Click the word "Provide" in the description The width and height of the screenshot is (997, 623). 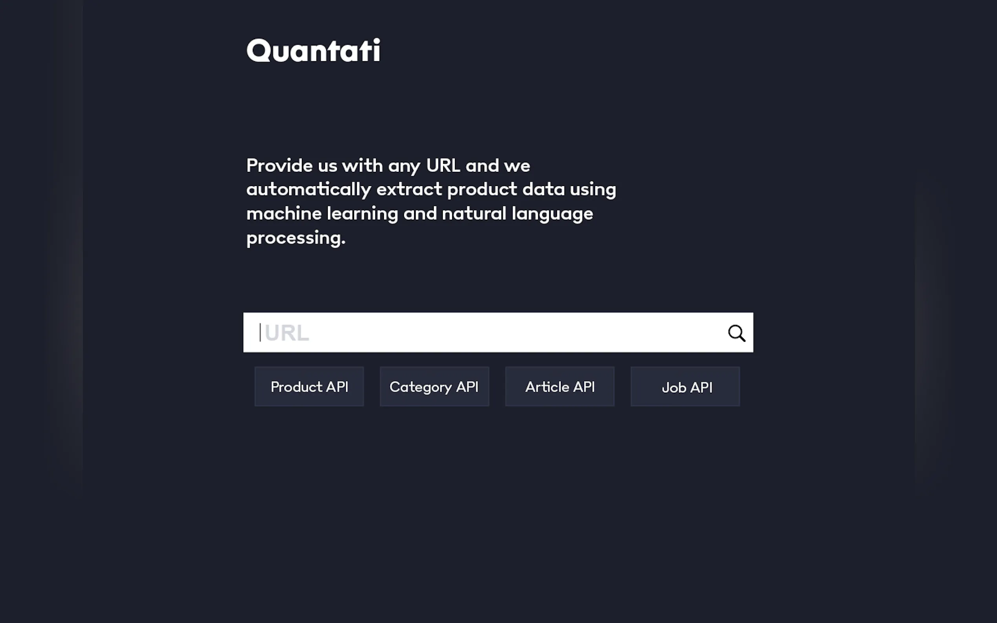pyautogui.click(x=279, y=166)
